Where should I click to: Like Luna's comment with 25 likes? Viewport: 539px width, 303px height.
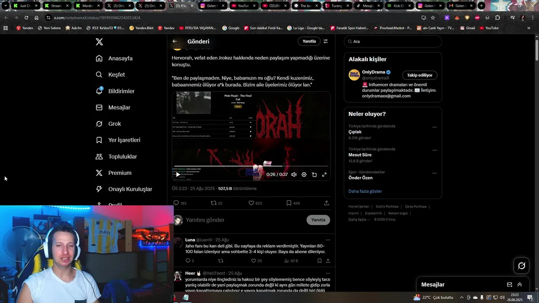(256, 261)
